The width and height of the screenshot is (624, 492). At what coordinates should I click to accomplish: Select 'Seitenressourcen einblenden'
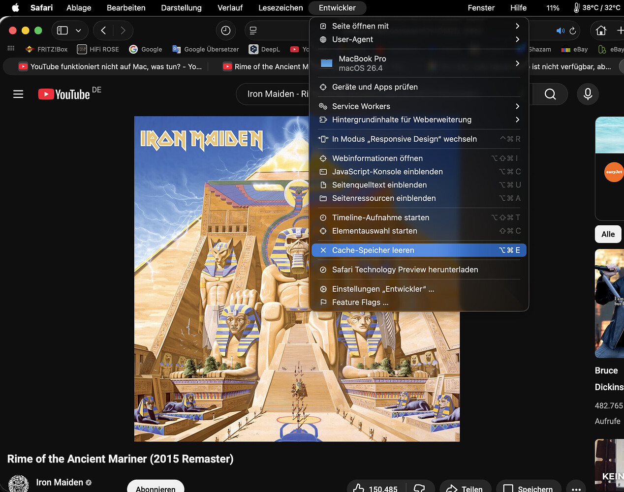click(x=419, y=198)
